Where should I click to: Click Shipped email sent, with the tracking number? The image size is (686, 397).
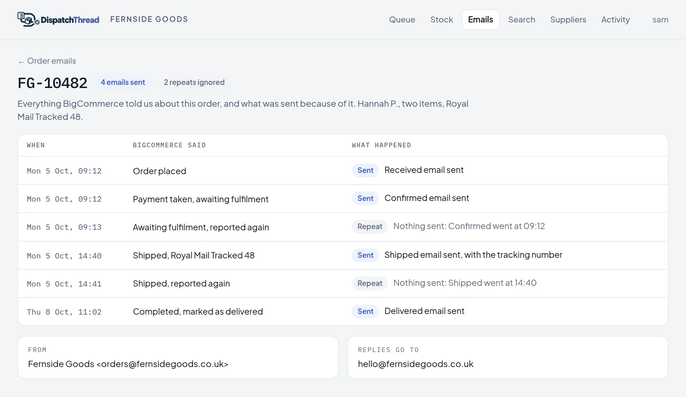click(473, 255)
